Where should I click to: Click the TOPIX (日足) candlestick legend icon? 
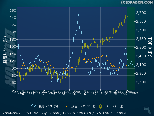tap(101, 106)
